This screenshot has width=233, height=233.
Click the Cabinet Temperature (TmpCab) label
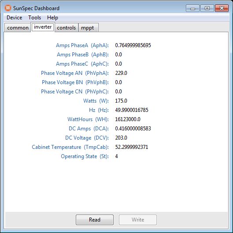[x=70, y=147]
